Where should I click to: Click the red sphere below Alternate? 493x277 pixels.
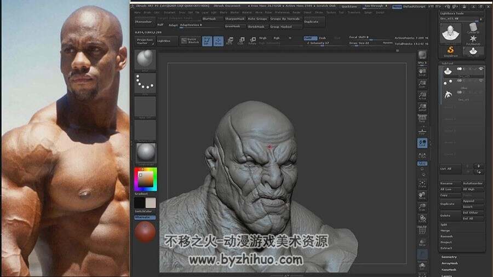tap(145, 232)
